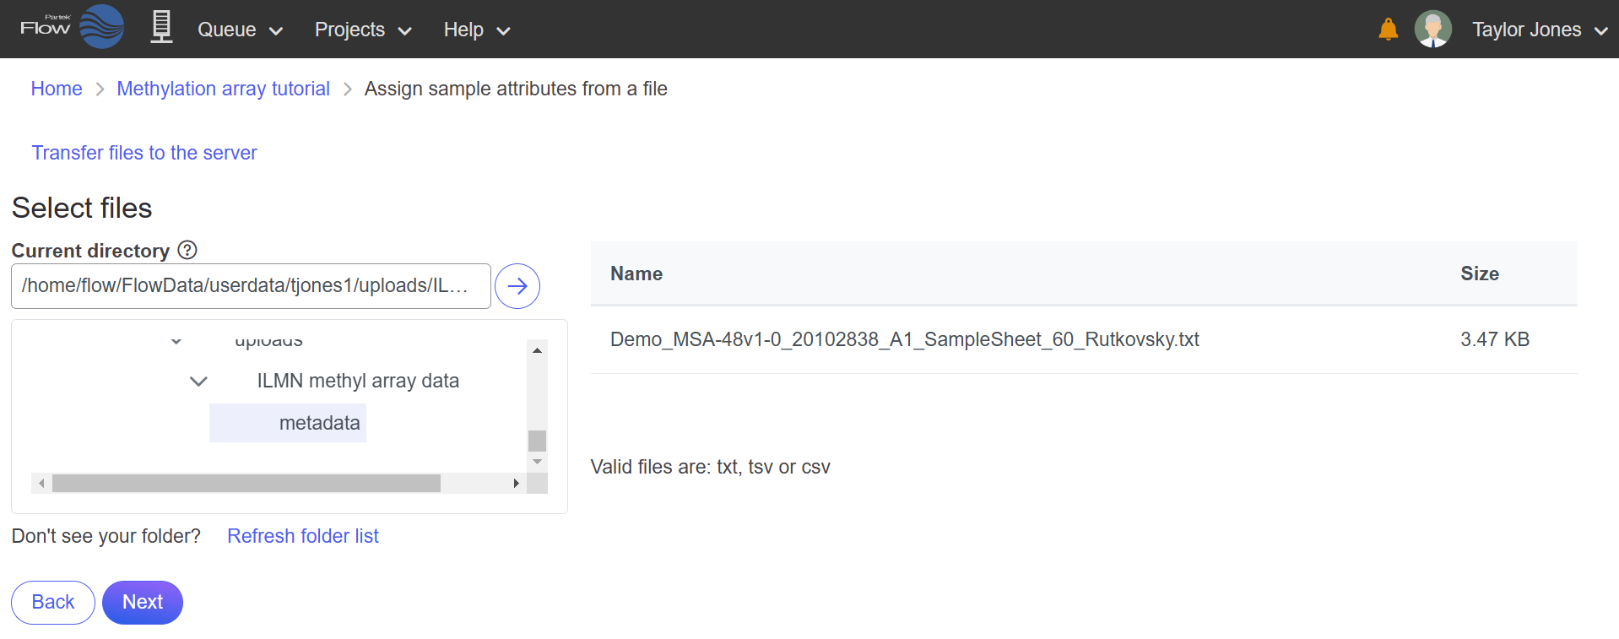Open the Projects menu
1619x639 pixels.
[x=363, y=30]
